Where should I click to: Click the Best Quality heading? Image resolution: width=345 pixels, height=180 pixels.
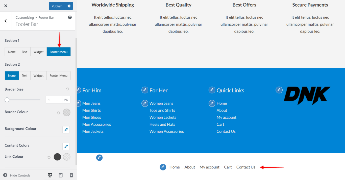coord(179,5)
